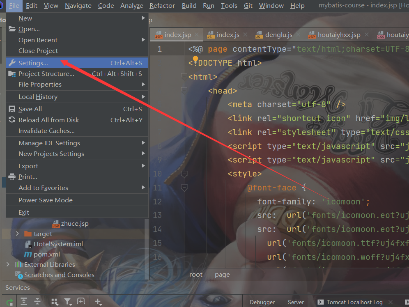
Task: Close the Tomcat Localhost Log tab
Action: pyautogui.click(x=391, y=302)
